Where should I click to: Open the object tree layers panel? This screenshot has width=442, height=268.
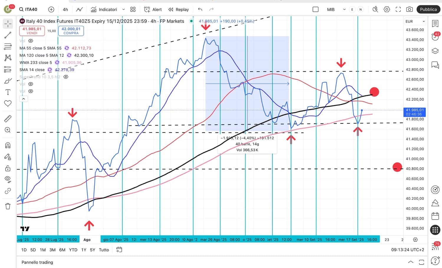435,51
